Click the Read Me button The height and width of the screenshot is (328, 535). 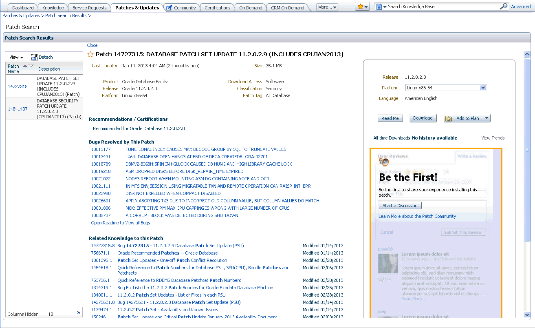[x=390, y=118]
